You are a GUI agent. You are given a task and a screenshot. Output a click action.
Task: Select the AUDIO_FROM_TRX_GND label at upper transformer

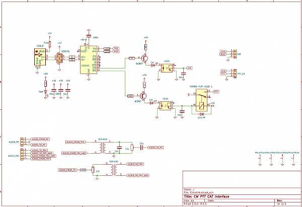74,152
